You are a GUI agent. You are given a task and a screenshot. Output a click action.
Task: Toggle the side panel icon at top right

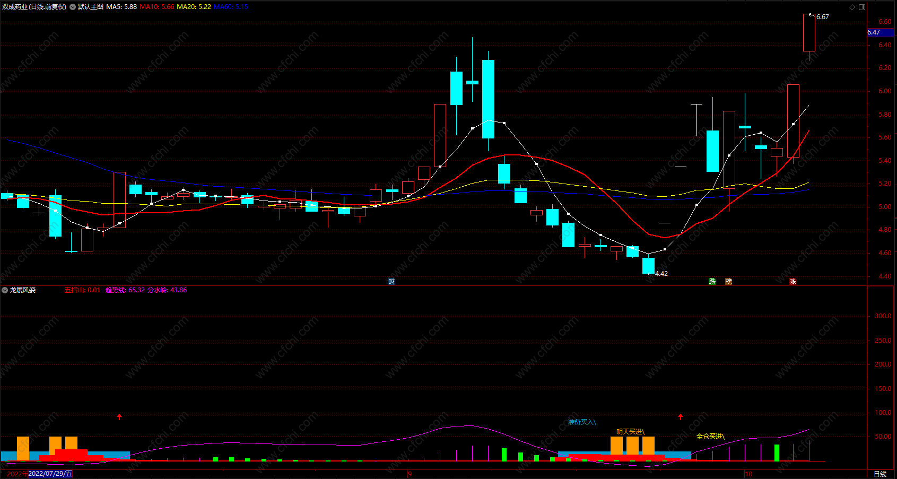point(862,7)
